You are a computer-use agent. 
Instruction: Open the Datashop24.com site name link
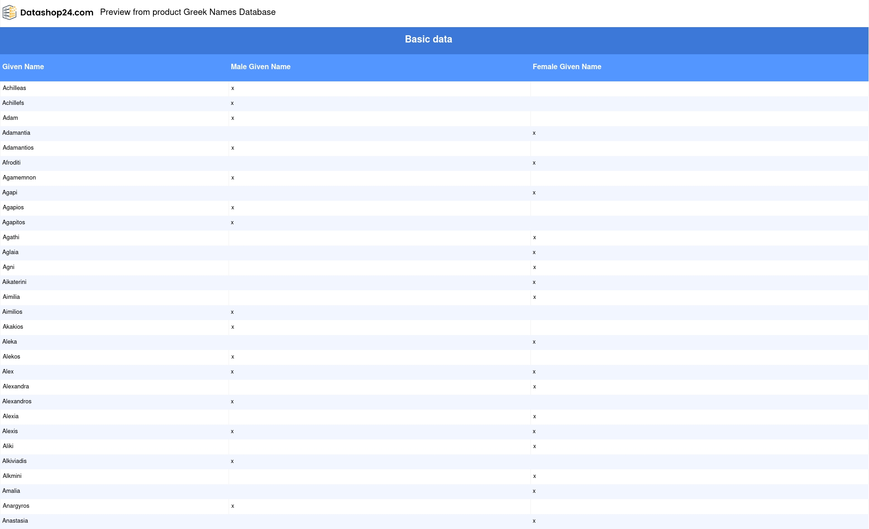tap(57, 13)
